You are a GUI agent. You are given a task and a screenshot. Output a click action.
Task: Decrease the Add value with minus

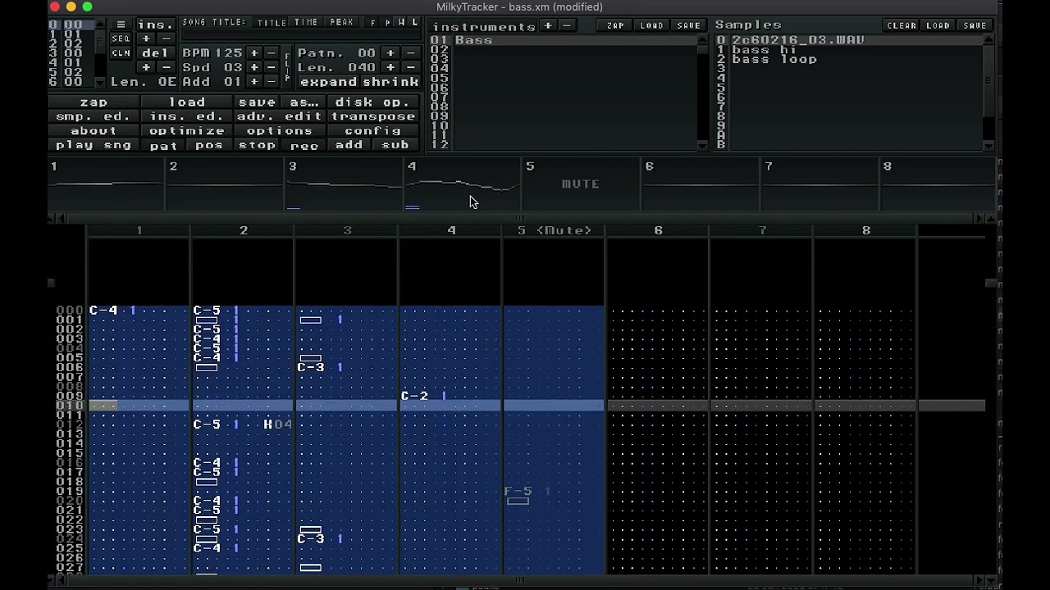[272, 81]
